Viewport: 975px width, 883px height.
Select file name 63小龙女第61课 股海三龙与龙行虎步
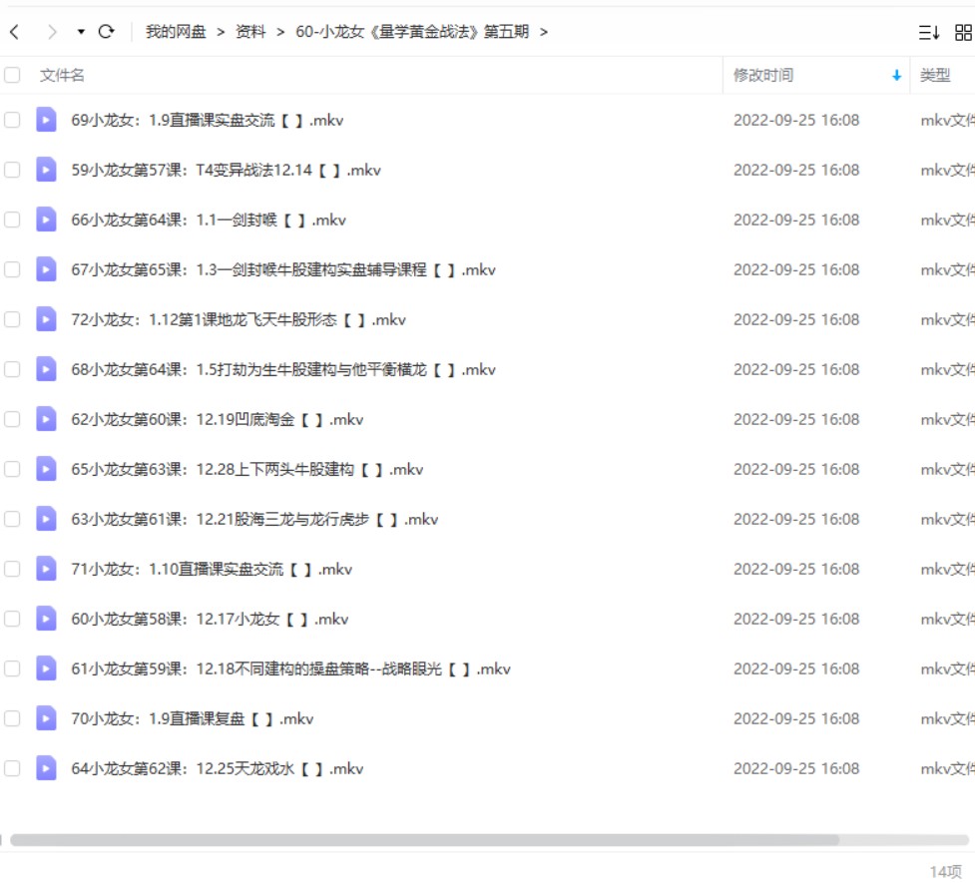coord(254,519)
